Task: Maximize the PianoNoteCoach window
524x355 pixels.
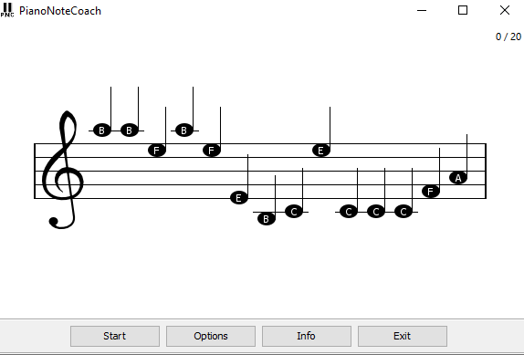Action: click(463, 10)
